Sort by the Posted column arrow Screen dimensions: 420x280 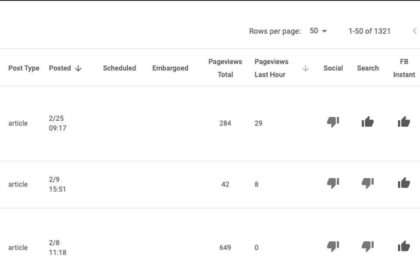pyautogui.click(x=78, y=68)
